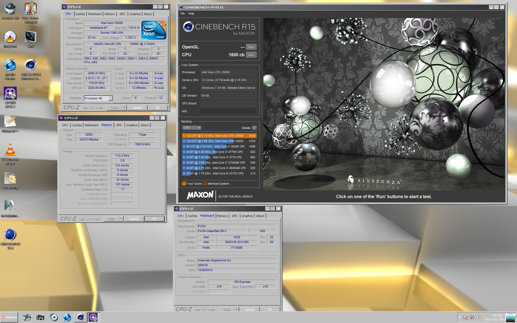The image size is (517, 323).
Task: Click the Details arrow button in Ranking
Action: 254,128
